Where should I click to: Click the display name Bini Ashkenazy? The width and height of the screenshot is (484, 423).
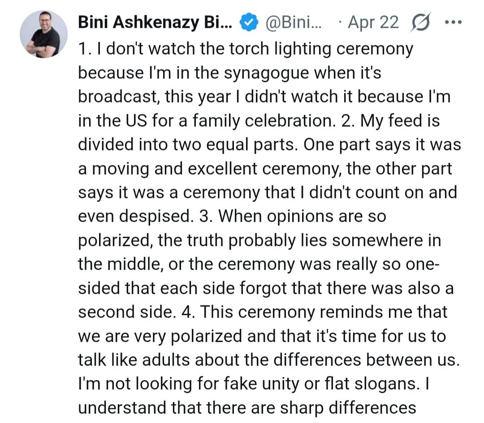[155, 22]
